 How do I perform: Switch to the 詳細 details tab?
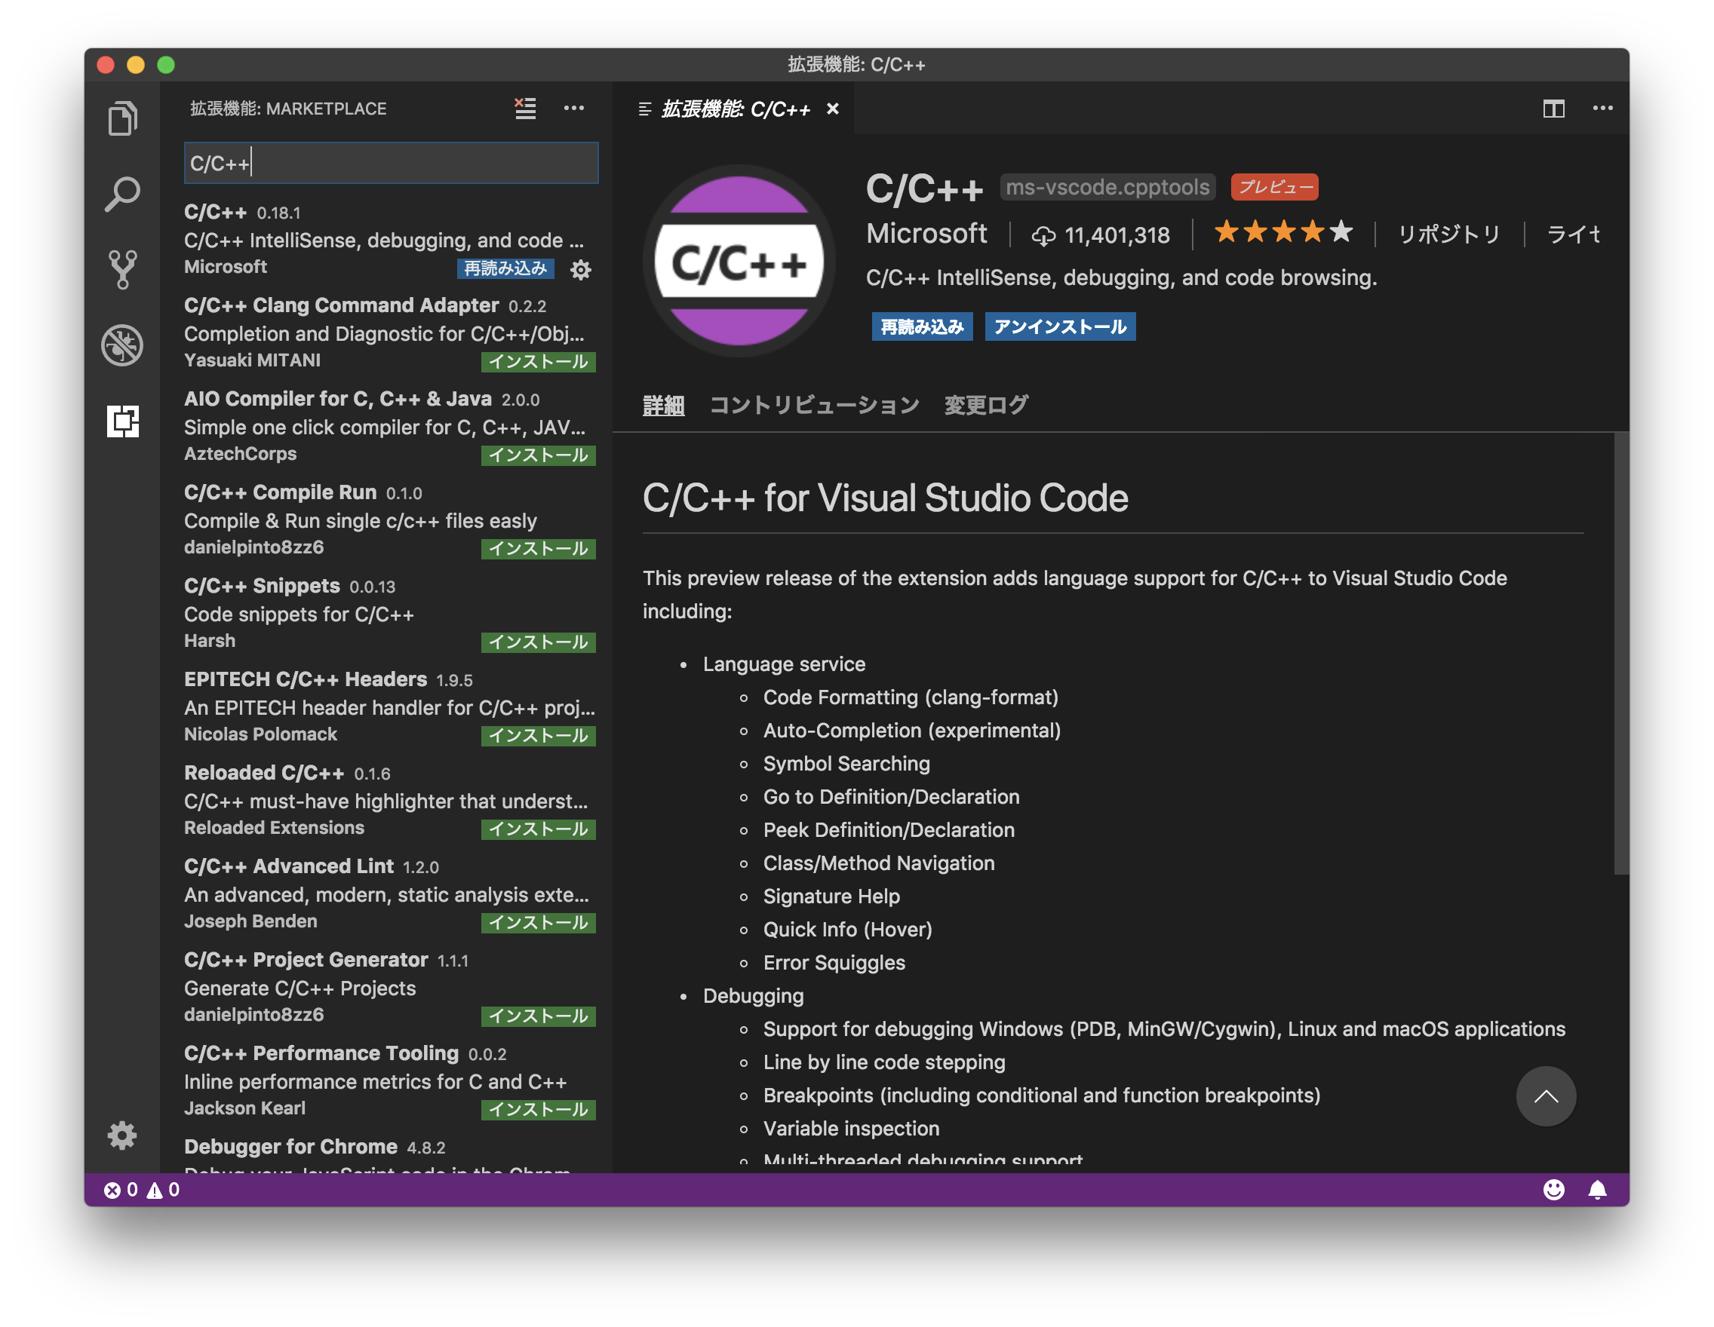pos(663,406)
